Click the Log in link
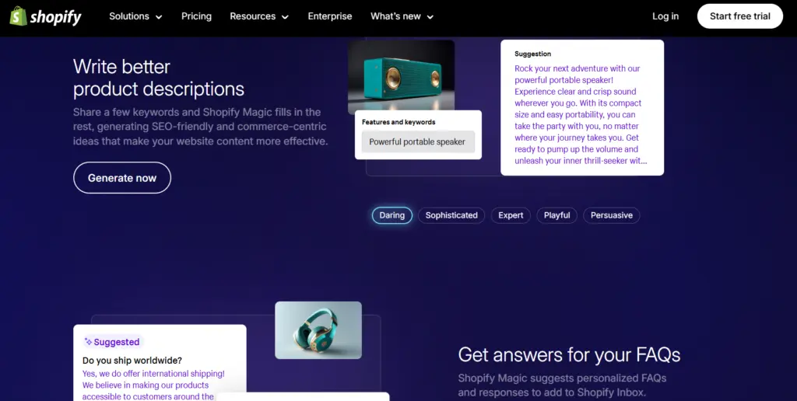The image size is (797, 401). 665,16
